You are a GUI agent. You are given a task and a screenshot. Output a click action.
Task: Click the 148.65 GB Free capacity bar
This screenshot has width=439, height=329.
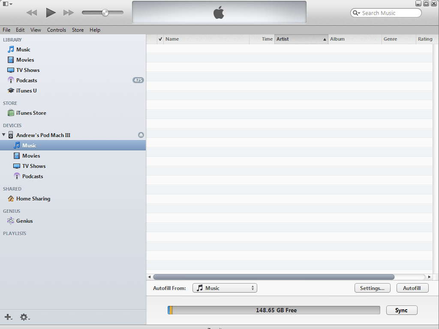[274, 310]
